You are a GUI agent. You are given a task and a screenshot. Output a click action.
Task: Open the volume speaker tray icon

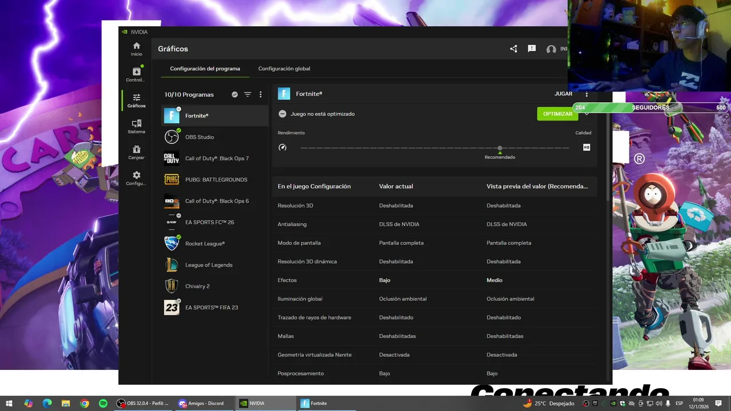[x=659, y=404]
